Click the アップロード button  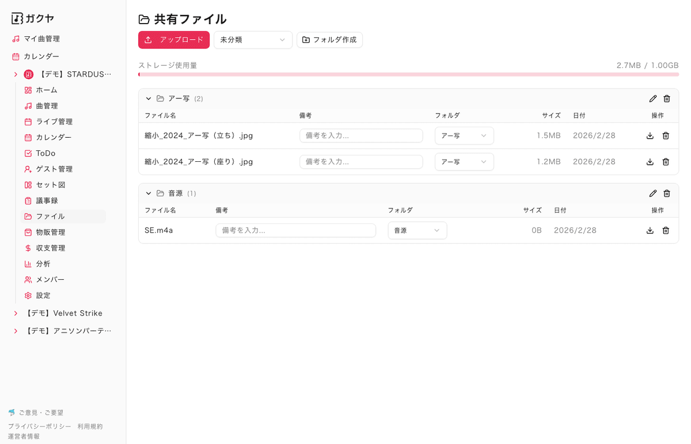click(x=173, y=40)
